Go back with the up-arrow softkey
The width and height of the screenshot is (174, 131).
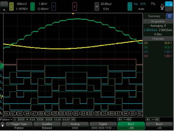3,126
